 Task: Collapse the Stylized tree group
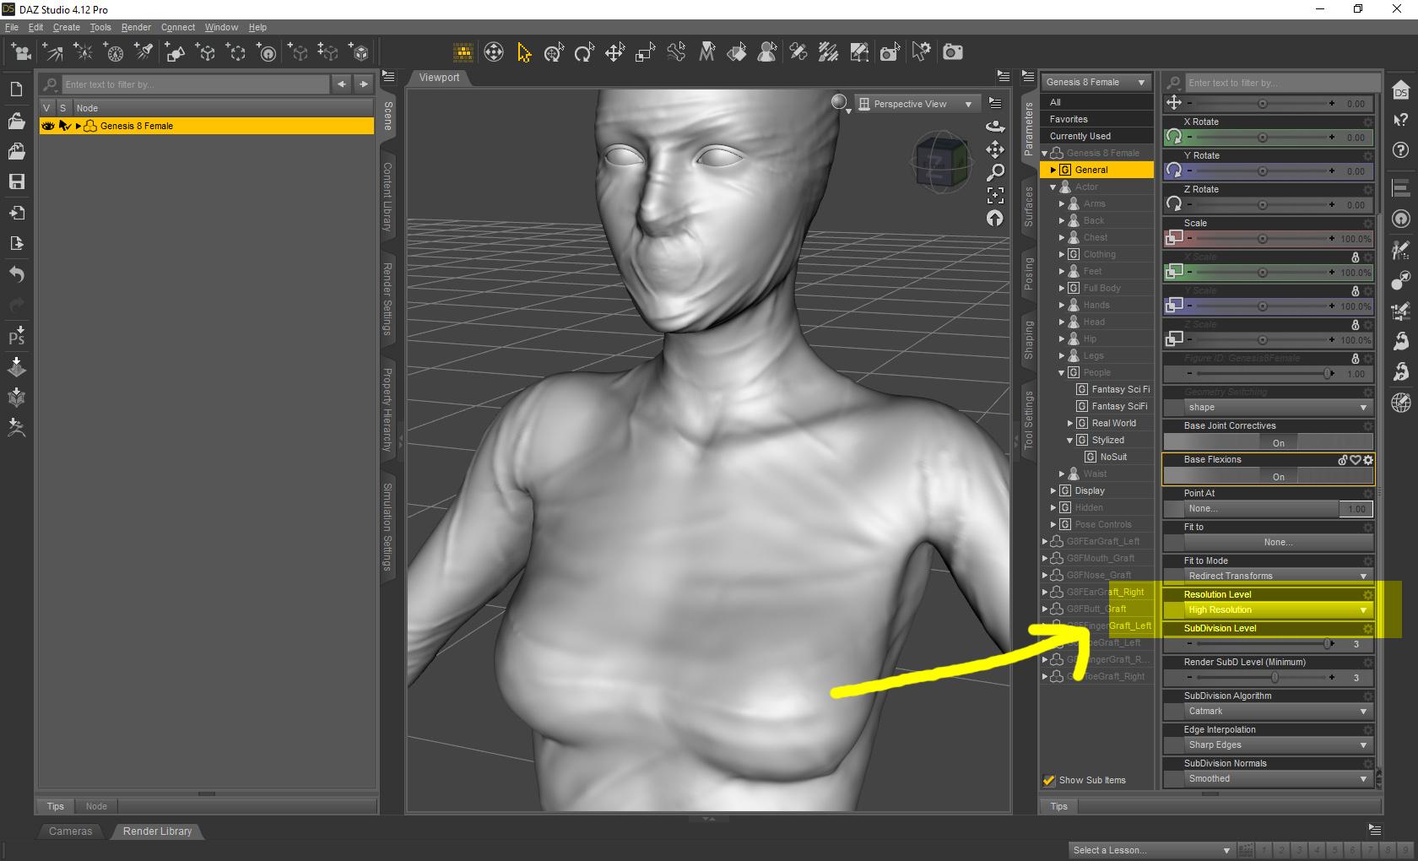[x=1070, y=440]
